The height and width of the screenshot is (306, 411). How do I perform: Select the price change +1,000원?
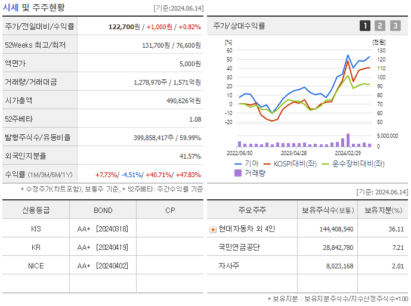[159, 27]
